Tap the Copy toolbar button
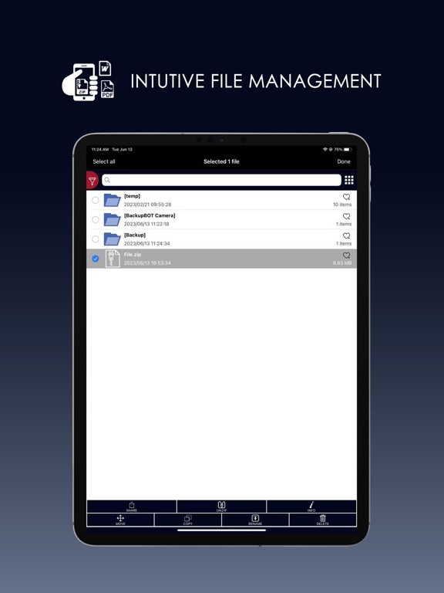 click(187, 520)
